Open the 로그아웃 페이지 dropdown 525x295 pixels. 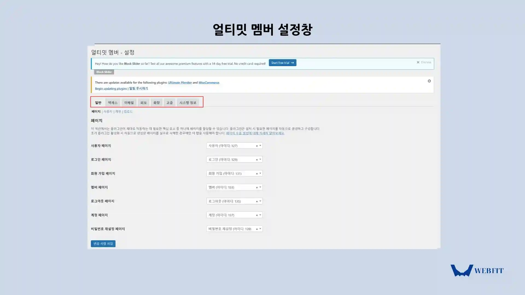click(x=234, y=201)
